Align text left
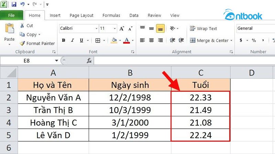 [x=142, y=40]
